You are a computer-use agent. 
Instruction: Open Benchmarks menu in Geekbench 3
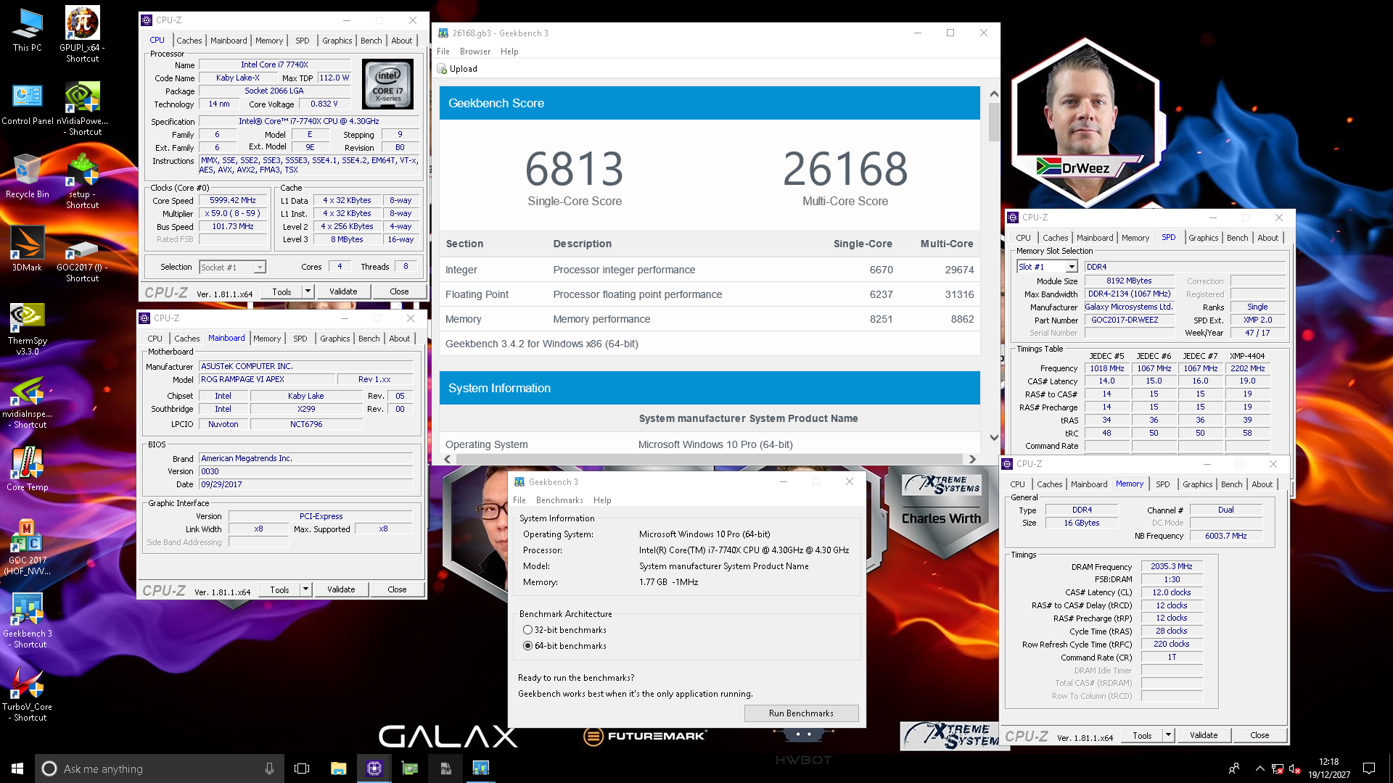(559, 500)
